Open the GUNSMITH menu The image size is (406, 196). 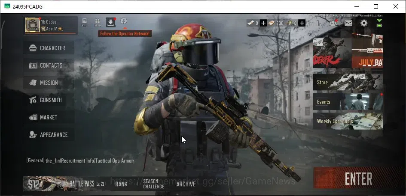[49, 100]
